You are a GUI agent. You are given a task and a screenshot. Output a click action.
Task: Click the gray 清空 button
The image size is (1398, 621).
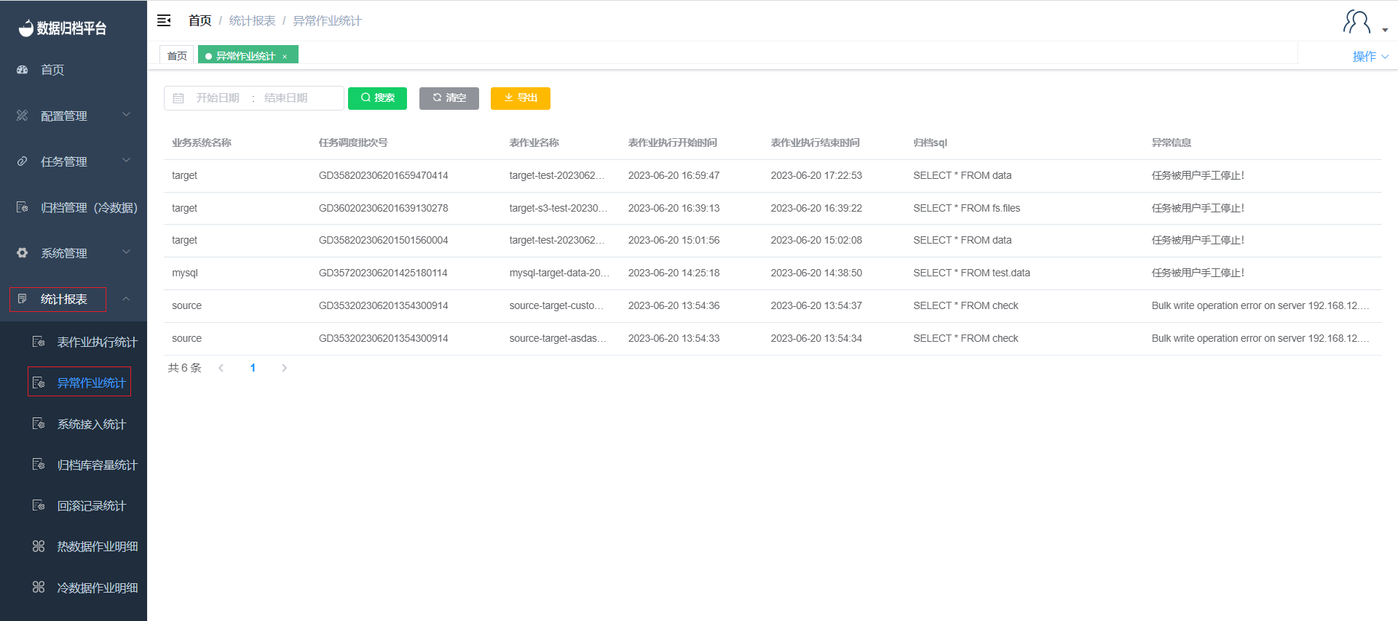click(449, 98)
